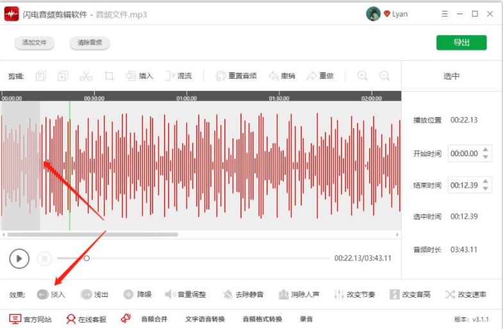Click the green 导出 export button
The width and height of the screenshot is (503, 329).
click(461, 43)
